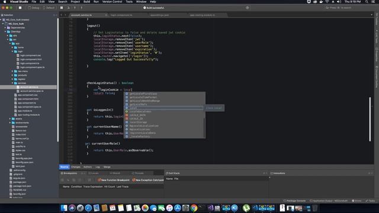This screenshot has height=213, width=379.
Task: Click the step into debug icon
Action: (75, 8)
